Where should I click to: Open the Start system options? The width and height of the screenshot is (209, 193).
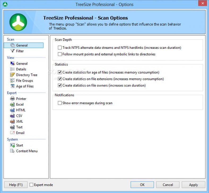click(x=19, y=145)
